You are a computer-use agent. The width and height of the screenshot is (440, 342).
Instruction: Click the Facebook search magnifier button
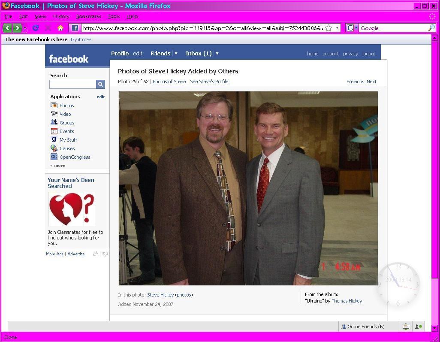(x=100, y=84)
